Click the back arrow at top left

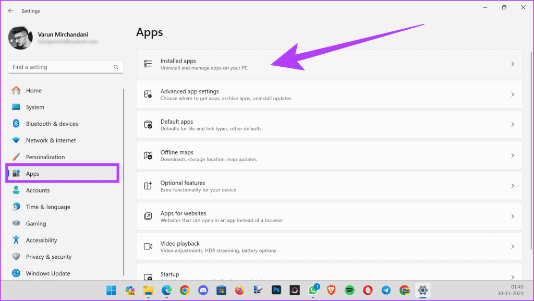(x=10, y=10)
